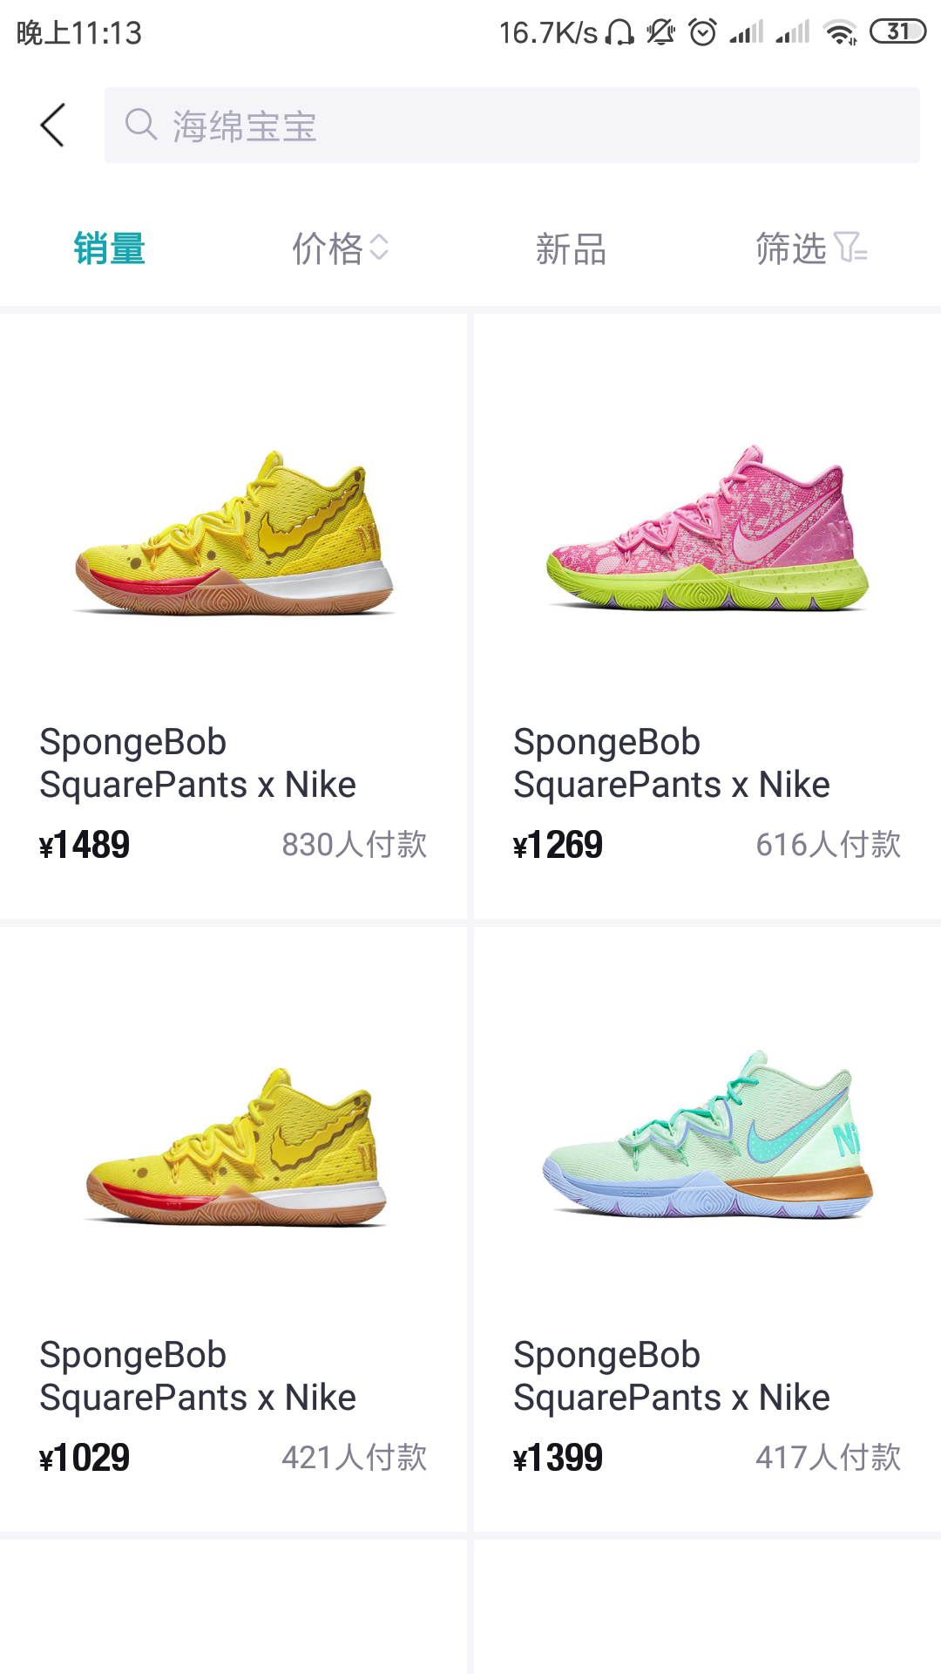Tap the alarm clock status icon
Screen dimensions: 941x1674
pos(702,32)
